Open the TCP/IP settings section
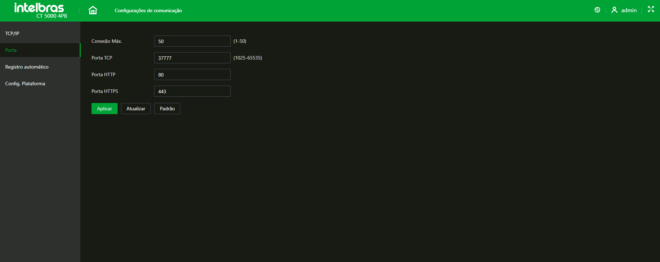This screenshot has height=262, width=660. [12, 33]
